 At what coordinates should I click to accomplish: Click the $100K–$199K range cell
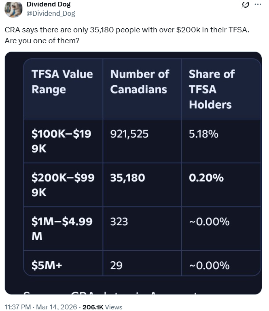click(x=62, y=141)
